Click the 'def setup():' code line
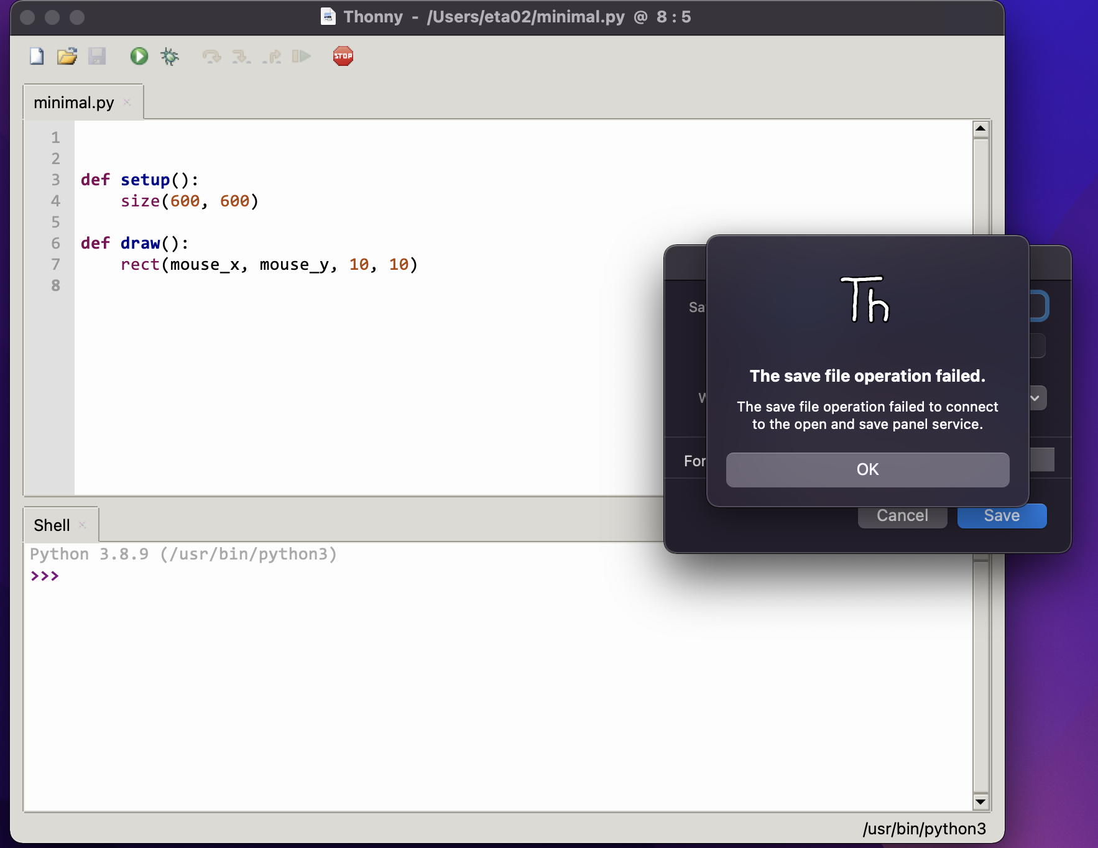The height and width of the screenshot is (848, 1098). click(140, 180)
